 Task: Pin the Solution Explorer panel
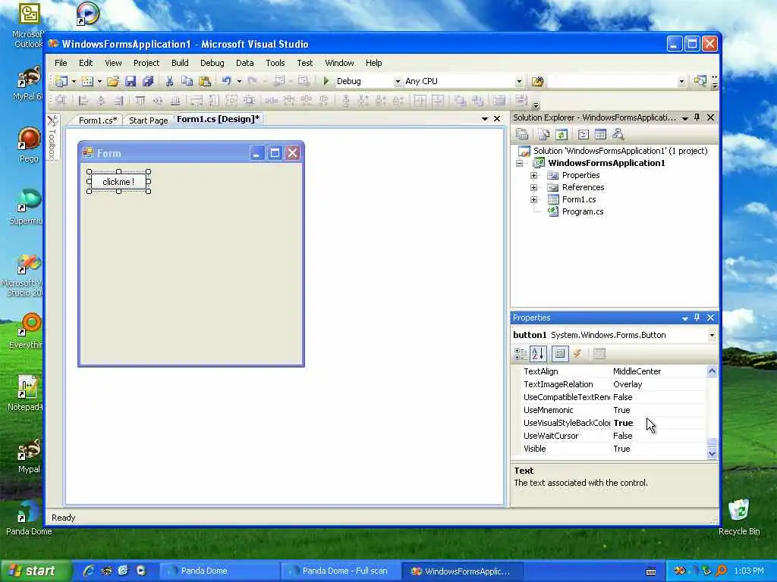[x=697, y=117]
